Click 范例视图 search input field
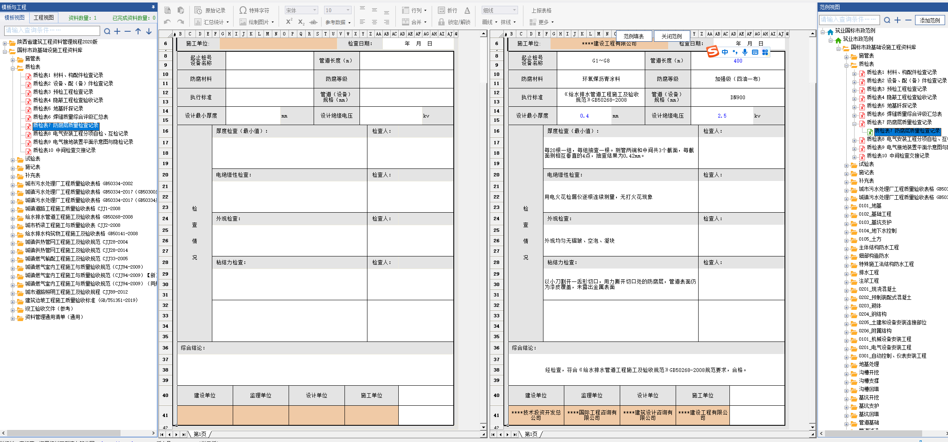This screenshot has width=948, height=442. [849, 20]
